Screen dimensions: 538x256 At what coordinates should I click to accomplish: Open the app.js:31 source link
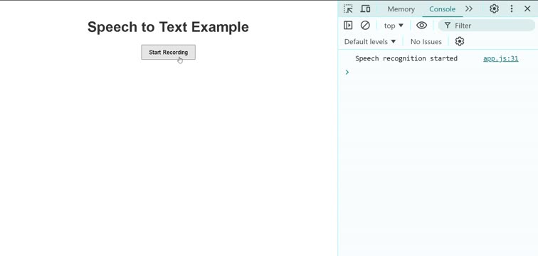[x=500, y=58]
